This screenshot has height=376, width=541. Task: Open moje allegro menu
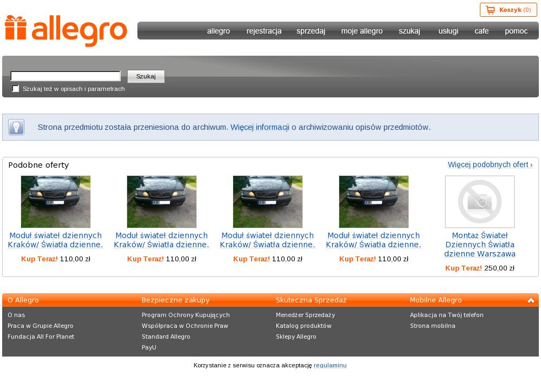[361, 31]
